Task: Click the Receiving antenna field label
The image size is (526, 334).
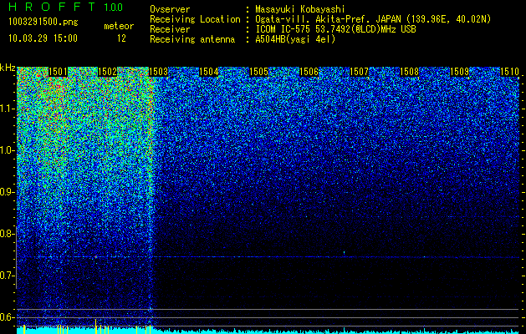Action: [x=192, y=39]
